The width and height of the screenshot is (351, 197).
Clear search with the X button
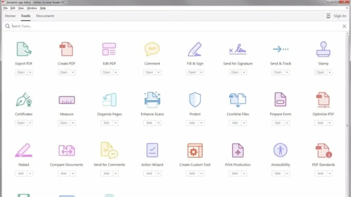[x=344, y=26]
